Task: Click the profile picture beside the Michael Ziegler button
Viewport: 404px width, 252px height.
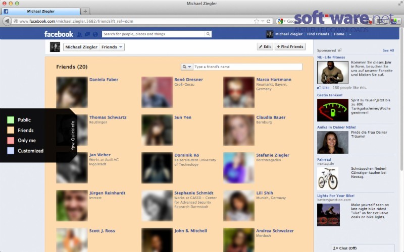Action: point(55,47)
